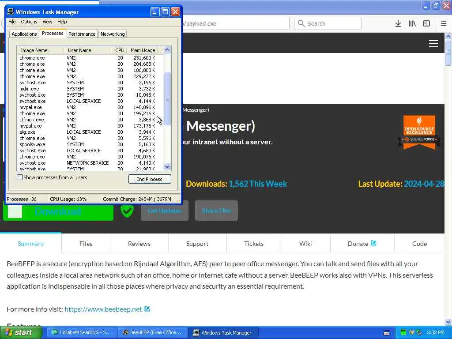Switch to the Applications tab
452x339 pixels.
(24, 34)
